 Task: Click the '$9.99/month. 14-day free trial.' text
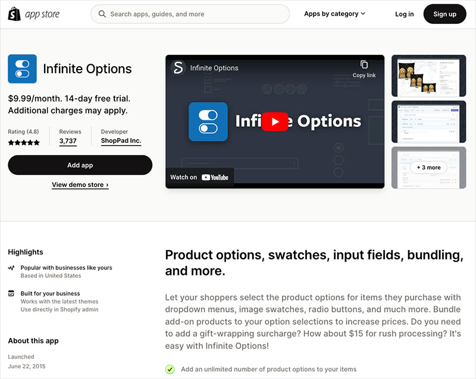[69, 99]
